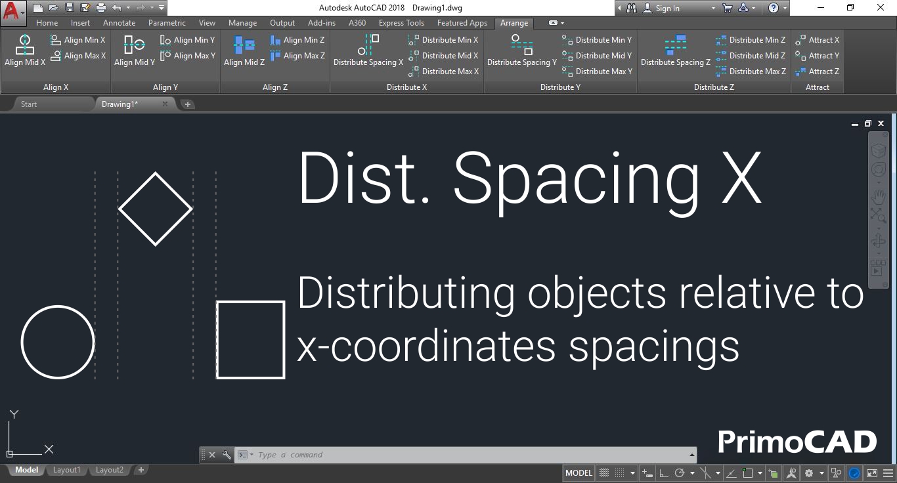Open the navigation bar Pan tool

[x=878, y=196]
